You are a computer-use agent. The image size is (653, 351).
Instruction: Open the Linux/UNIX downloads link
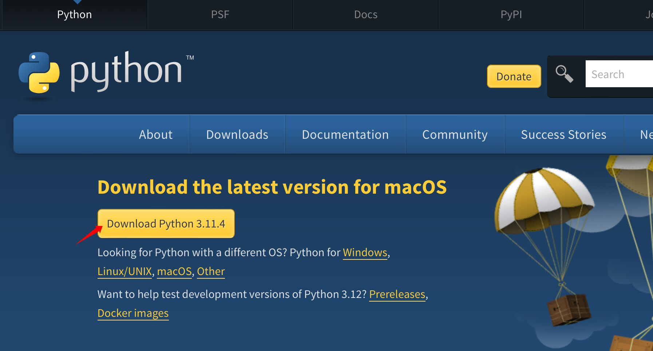(x=124, y=271)
